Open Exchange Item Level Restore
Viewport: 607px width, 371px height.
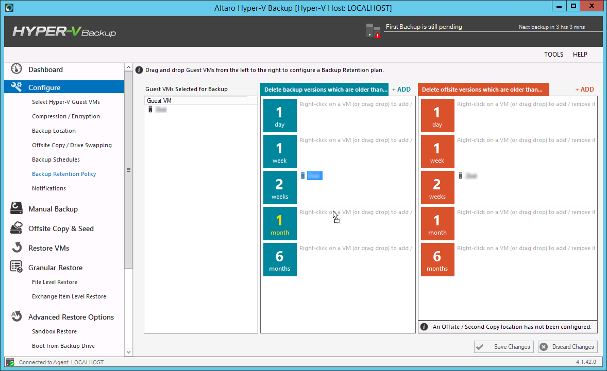pos(69,297)
